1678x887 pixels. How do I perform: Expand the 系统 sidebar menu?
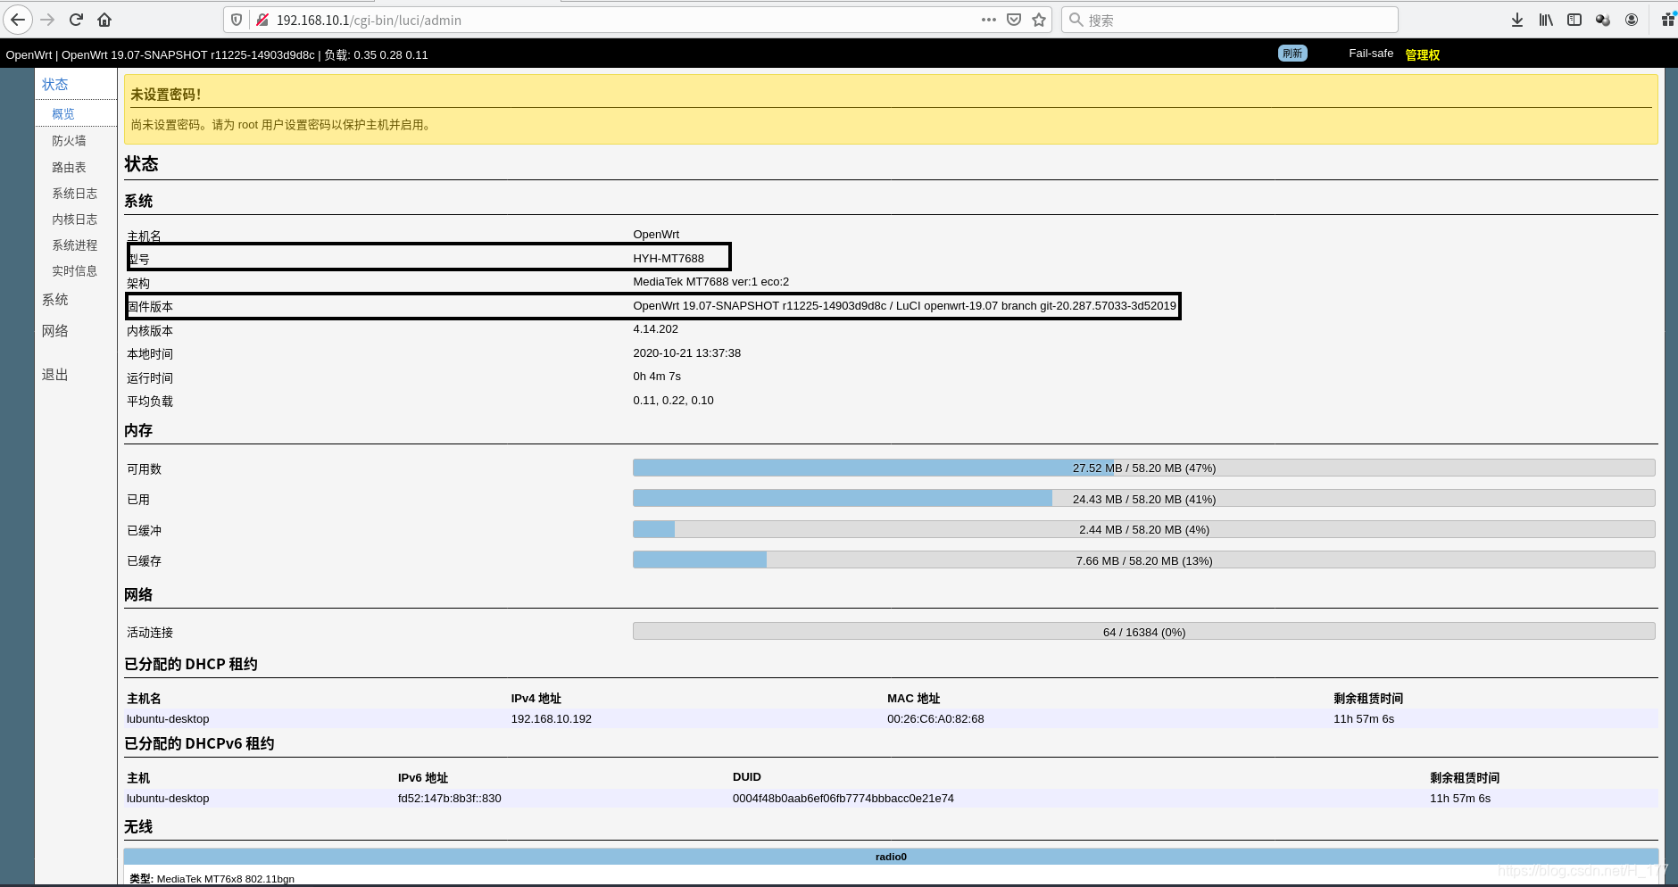click(x=55, y=300)
